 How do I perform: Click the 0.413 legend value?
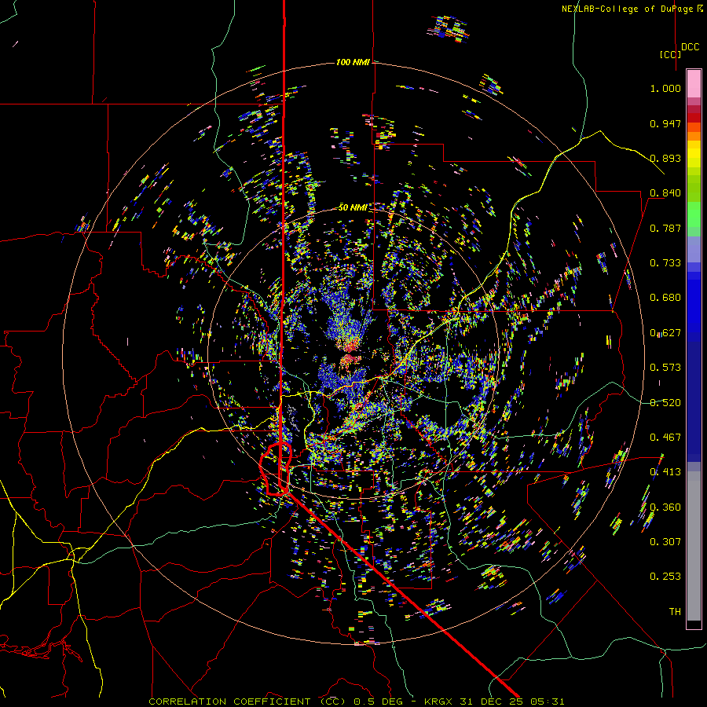click(665, 472)
